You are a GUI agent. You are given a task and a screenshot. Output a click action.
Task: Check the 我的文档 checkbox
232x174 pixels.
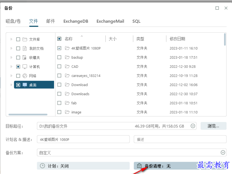(18, 48)
